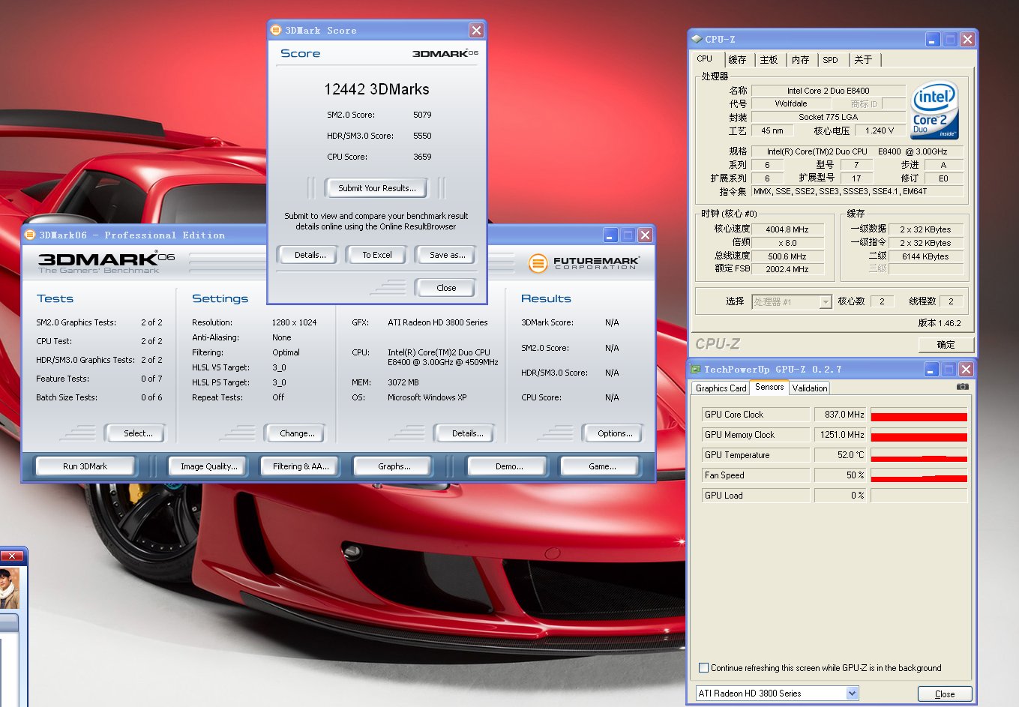Click Save as in score dialog

pyautogui.click(x=447, y=255)
